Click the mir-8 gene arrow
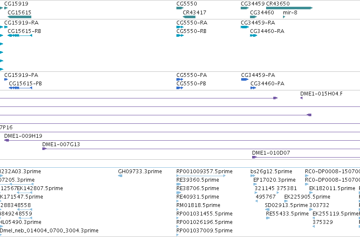 284,17
